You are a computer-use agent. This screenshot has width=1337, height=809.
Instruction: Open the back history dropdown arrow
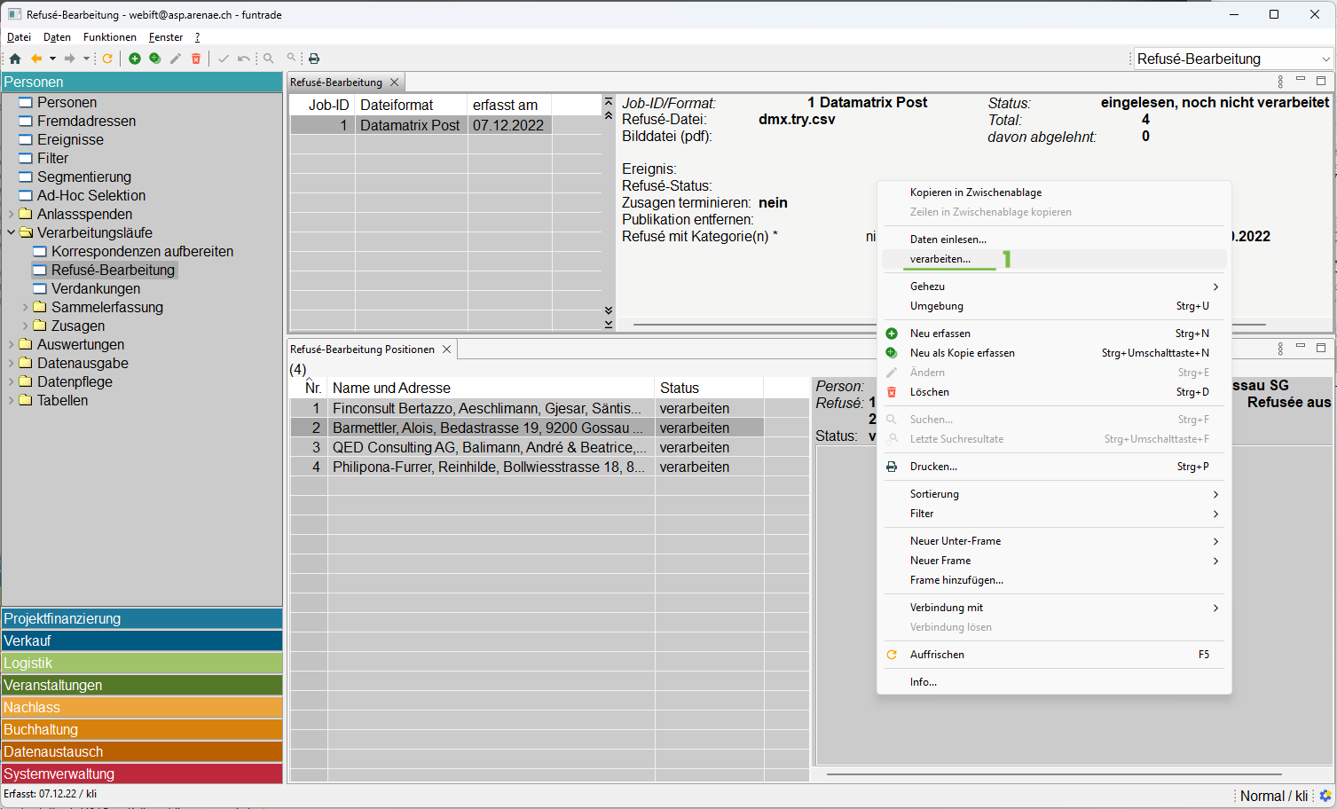point(52,59)
